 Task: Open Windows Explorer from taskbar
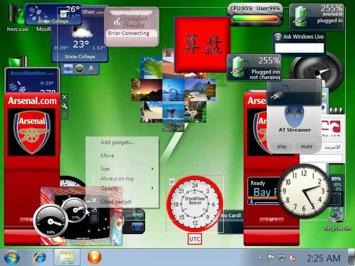(67, 258)
